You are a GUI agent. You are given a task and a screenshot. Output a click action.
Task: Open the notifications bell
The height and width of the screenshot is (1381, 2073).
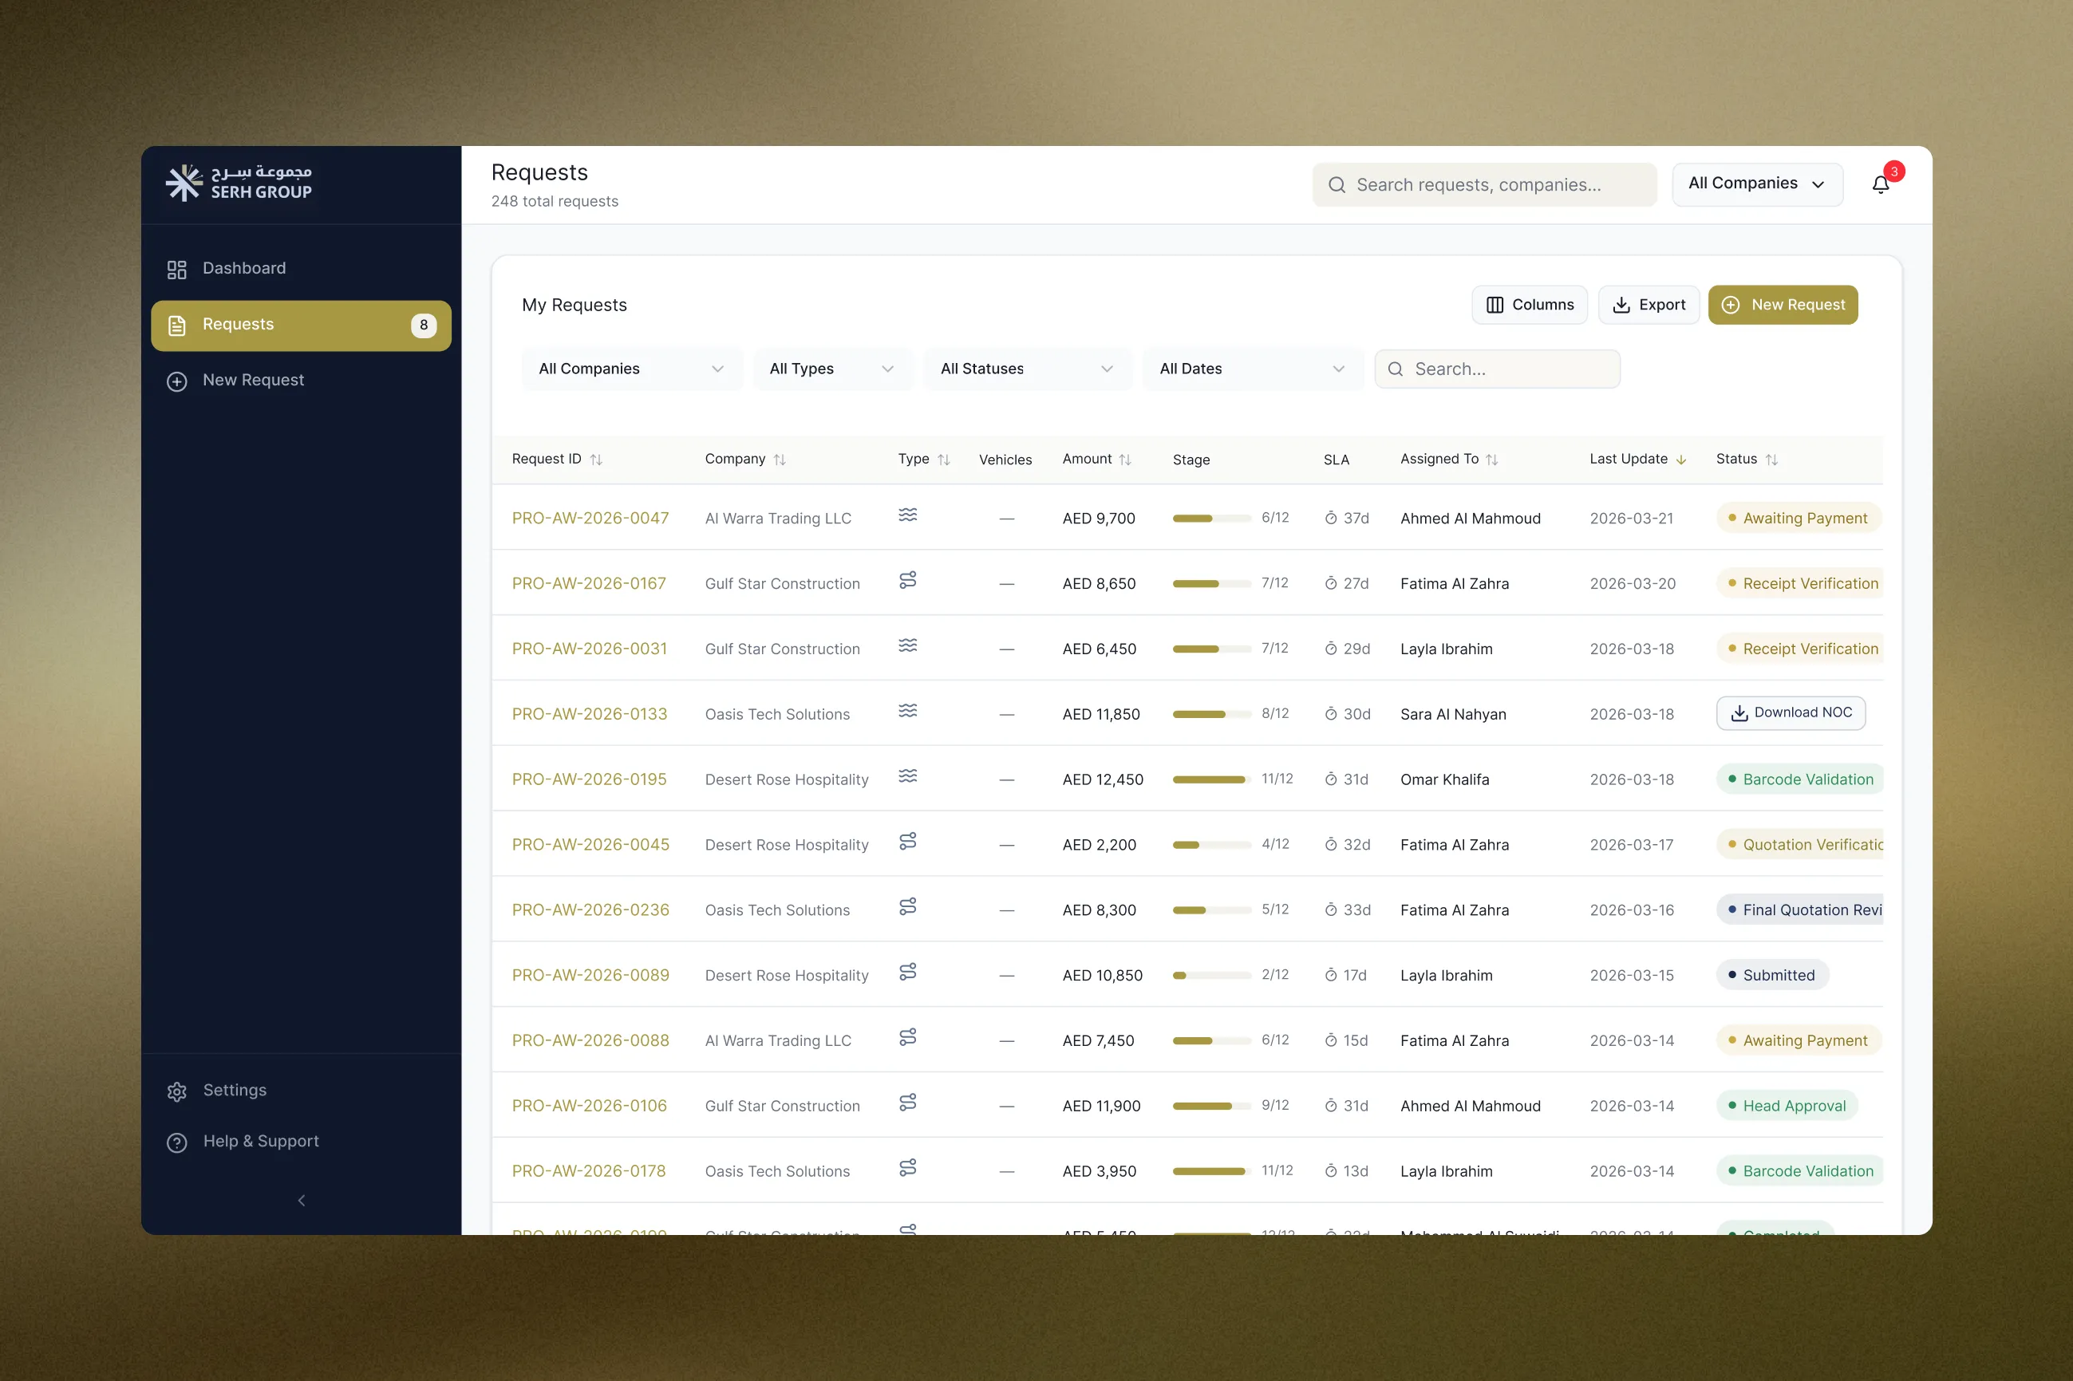click(x=1880, y=184)
